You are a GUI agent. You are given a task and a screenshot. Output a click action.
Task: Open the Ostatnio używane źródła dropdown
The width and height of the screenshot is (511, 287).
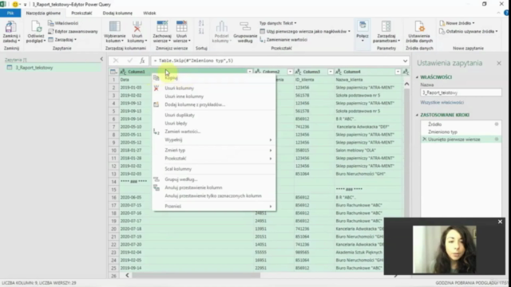[x=469, y=32]
